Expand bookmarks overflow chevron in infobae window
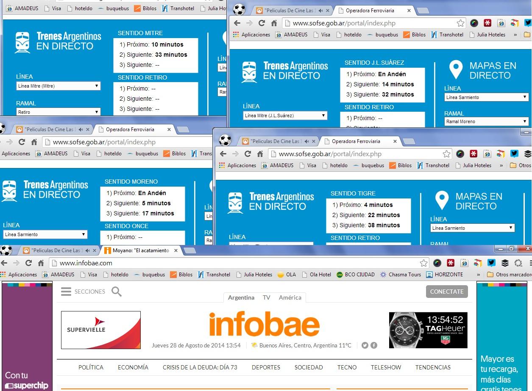The image size is (532, 391). coord(479,275)
